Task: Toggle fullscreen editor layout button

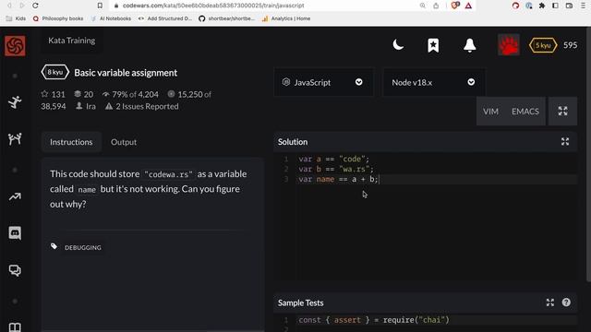Action: tap(562, 111)
